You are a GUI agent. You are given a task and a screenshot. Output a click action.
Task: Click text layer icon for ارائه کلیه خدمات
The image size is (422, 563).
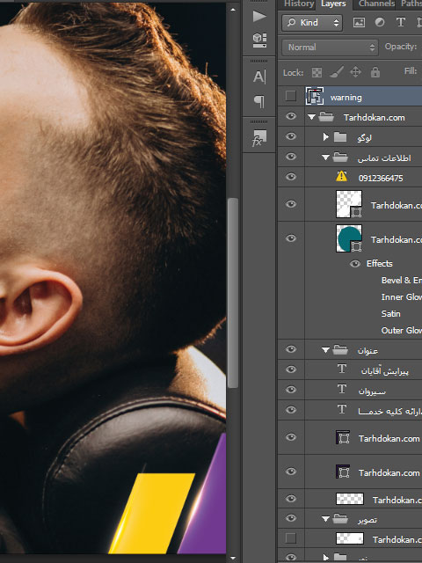point(342,410)
